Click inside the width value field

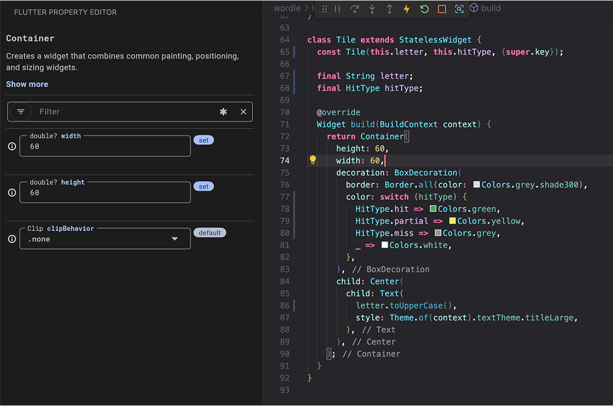[105, 146]
